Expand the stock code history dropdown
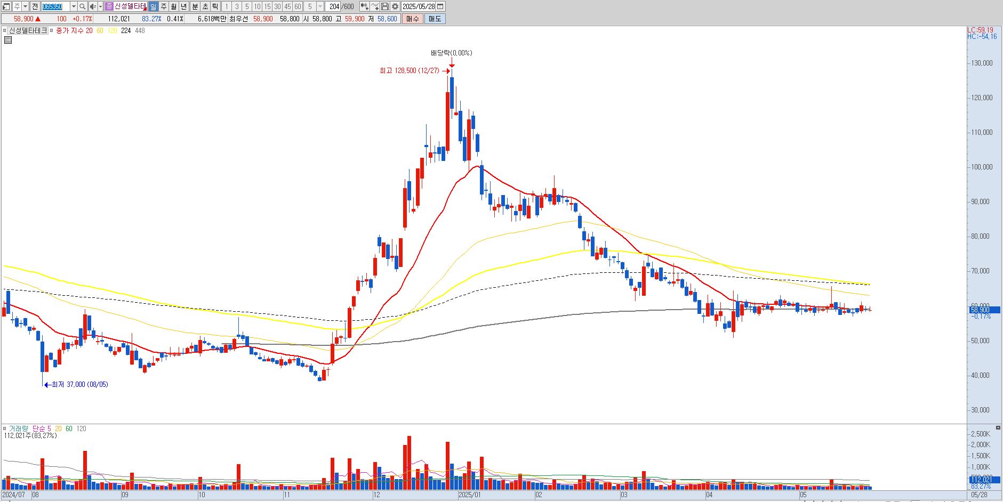This screenshot has height=502, width=1003. tap(74, 6)
